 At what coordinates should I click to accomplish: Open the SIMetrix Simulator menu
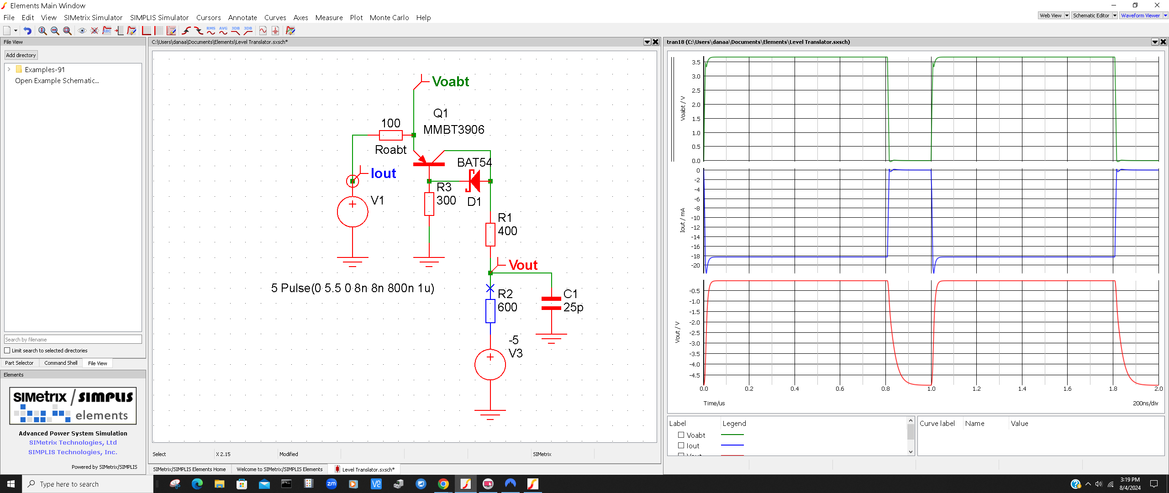click(93, 17)
